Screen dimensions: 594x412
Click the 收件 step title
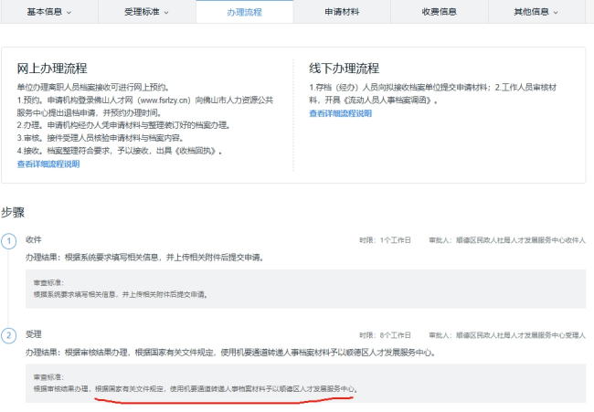(33, 239)
